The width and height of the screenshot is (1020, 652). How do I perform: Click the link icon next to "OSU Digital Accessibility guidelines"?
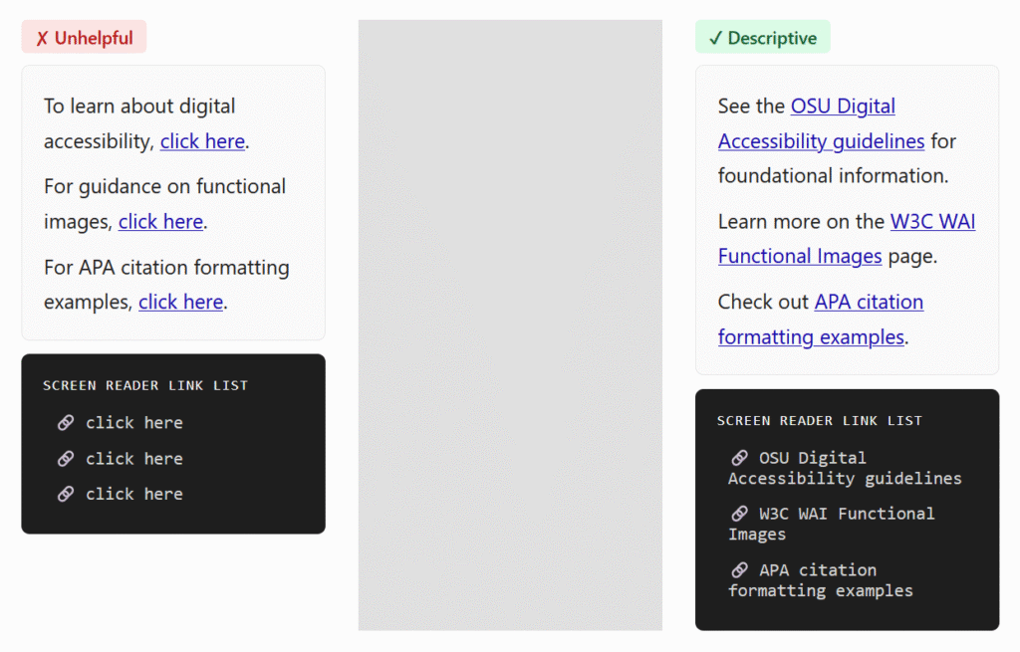[739, 457]
